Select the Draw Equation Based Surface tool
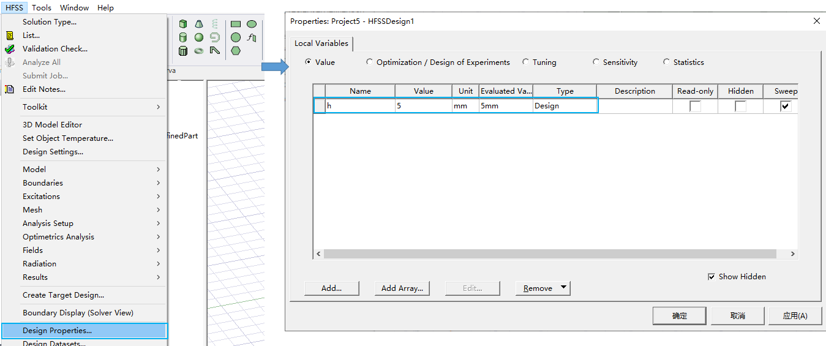The image size is (826, 346). pyautogui.click(x=252, y=37)
